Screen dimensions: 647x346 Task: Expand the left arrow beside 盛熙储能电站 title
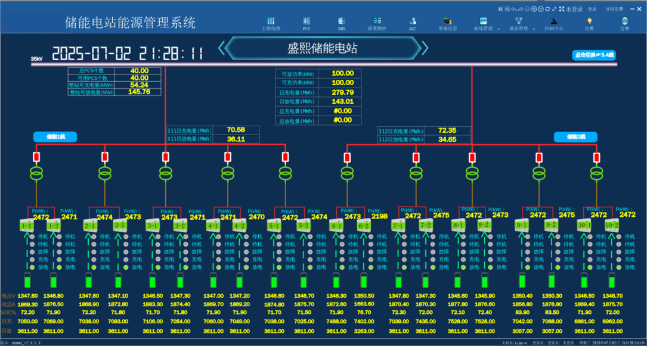coord(221,48)
